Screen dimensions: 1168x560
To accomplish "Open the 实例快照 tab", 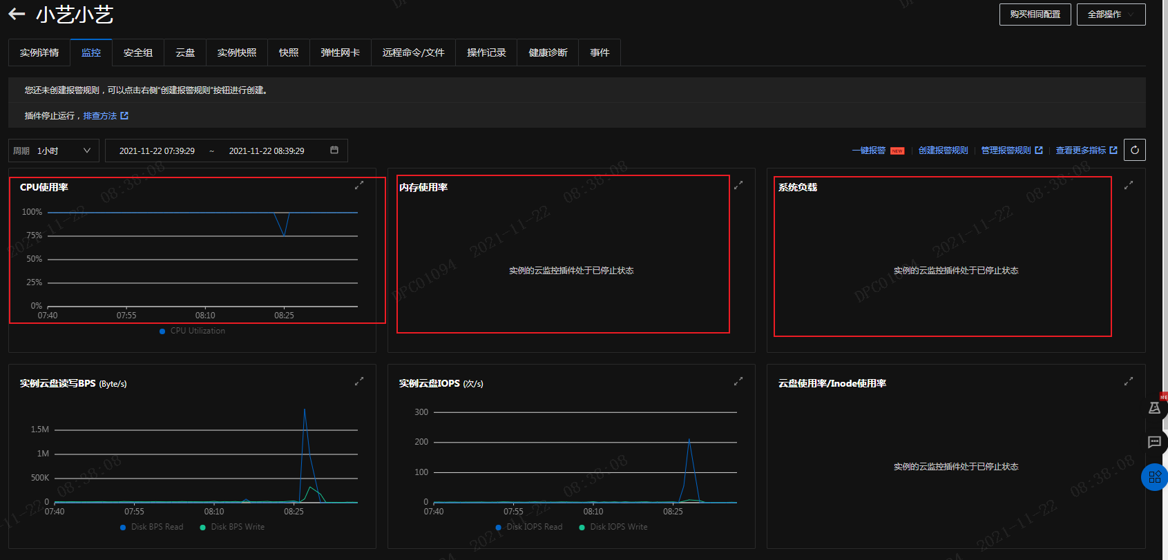I will coord(237,52).
